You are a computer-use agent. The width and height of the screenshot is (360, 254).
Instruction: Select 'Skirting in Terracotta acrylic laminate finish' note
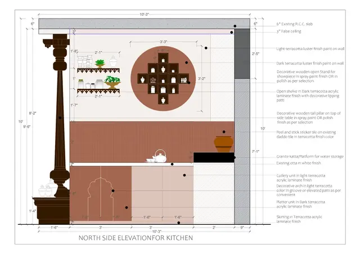click(x=299, y=219)
